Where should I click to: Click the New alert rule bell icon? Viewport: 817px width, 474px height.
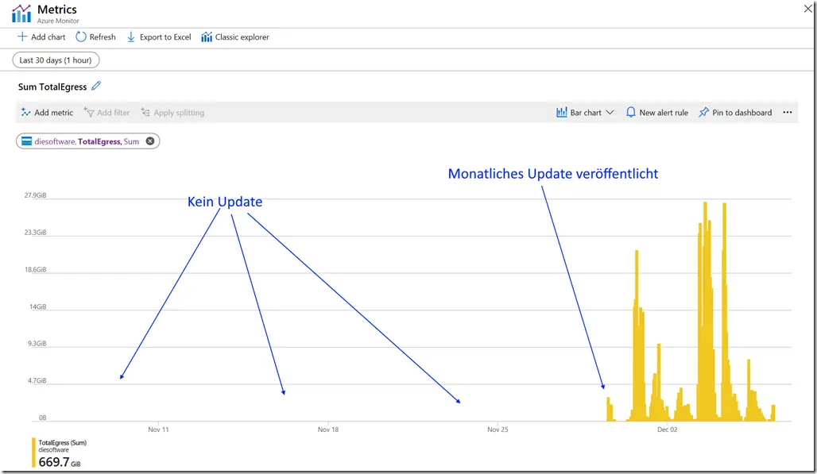[630, 113]
